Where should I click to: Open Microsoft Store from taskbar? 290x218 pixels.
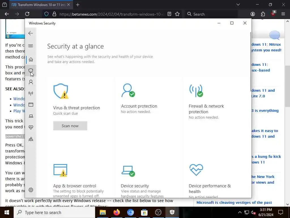click(144, 212)
